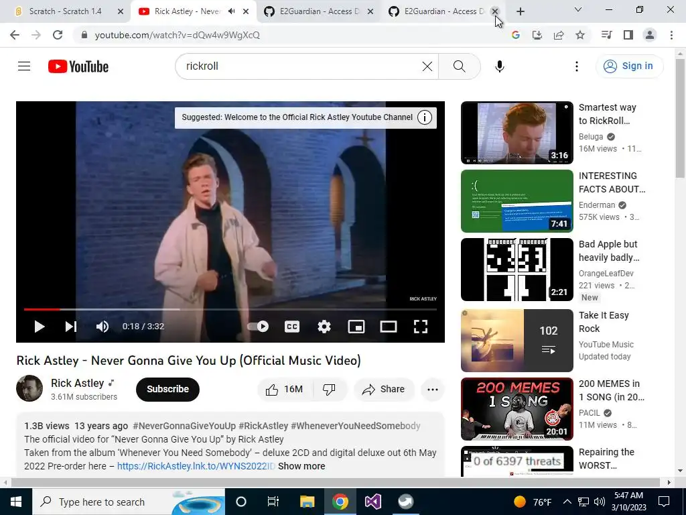Go to YouTube home via logo
The height and width of the screenshot is (515, 686).
[x=78, y=66]
